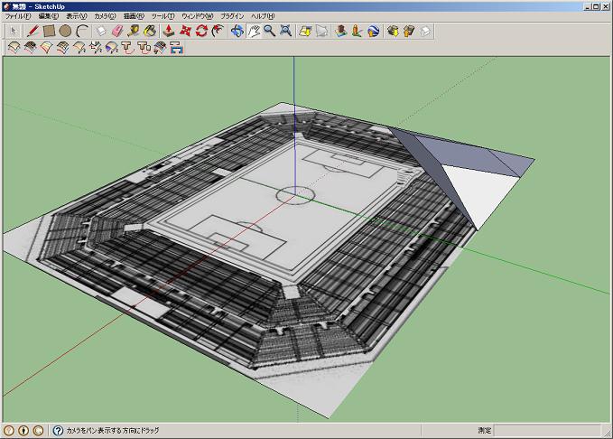Click the pink Eraser tool
This screenshot has height=439, width=613.
click(x=117, y=31)
